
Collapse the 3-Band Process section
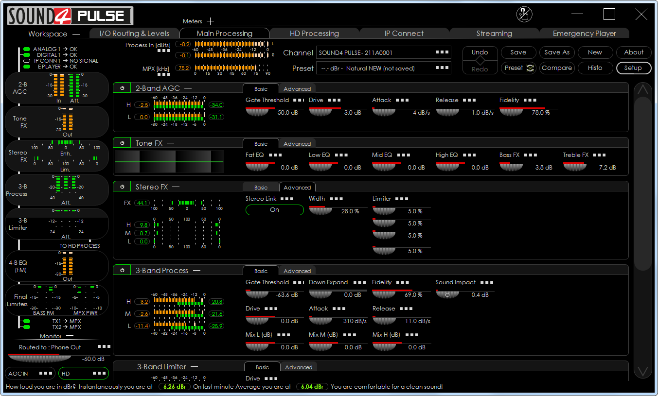(196, 271)
